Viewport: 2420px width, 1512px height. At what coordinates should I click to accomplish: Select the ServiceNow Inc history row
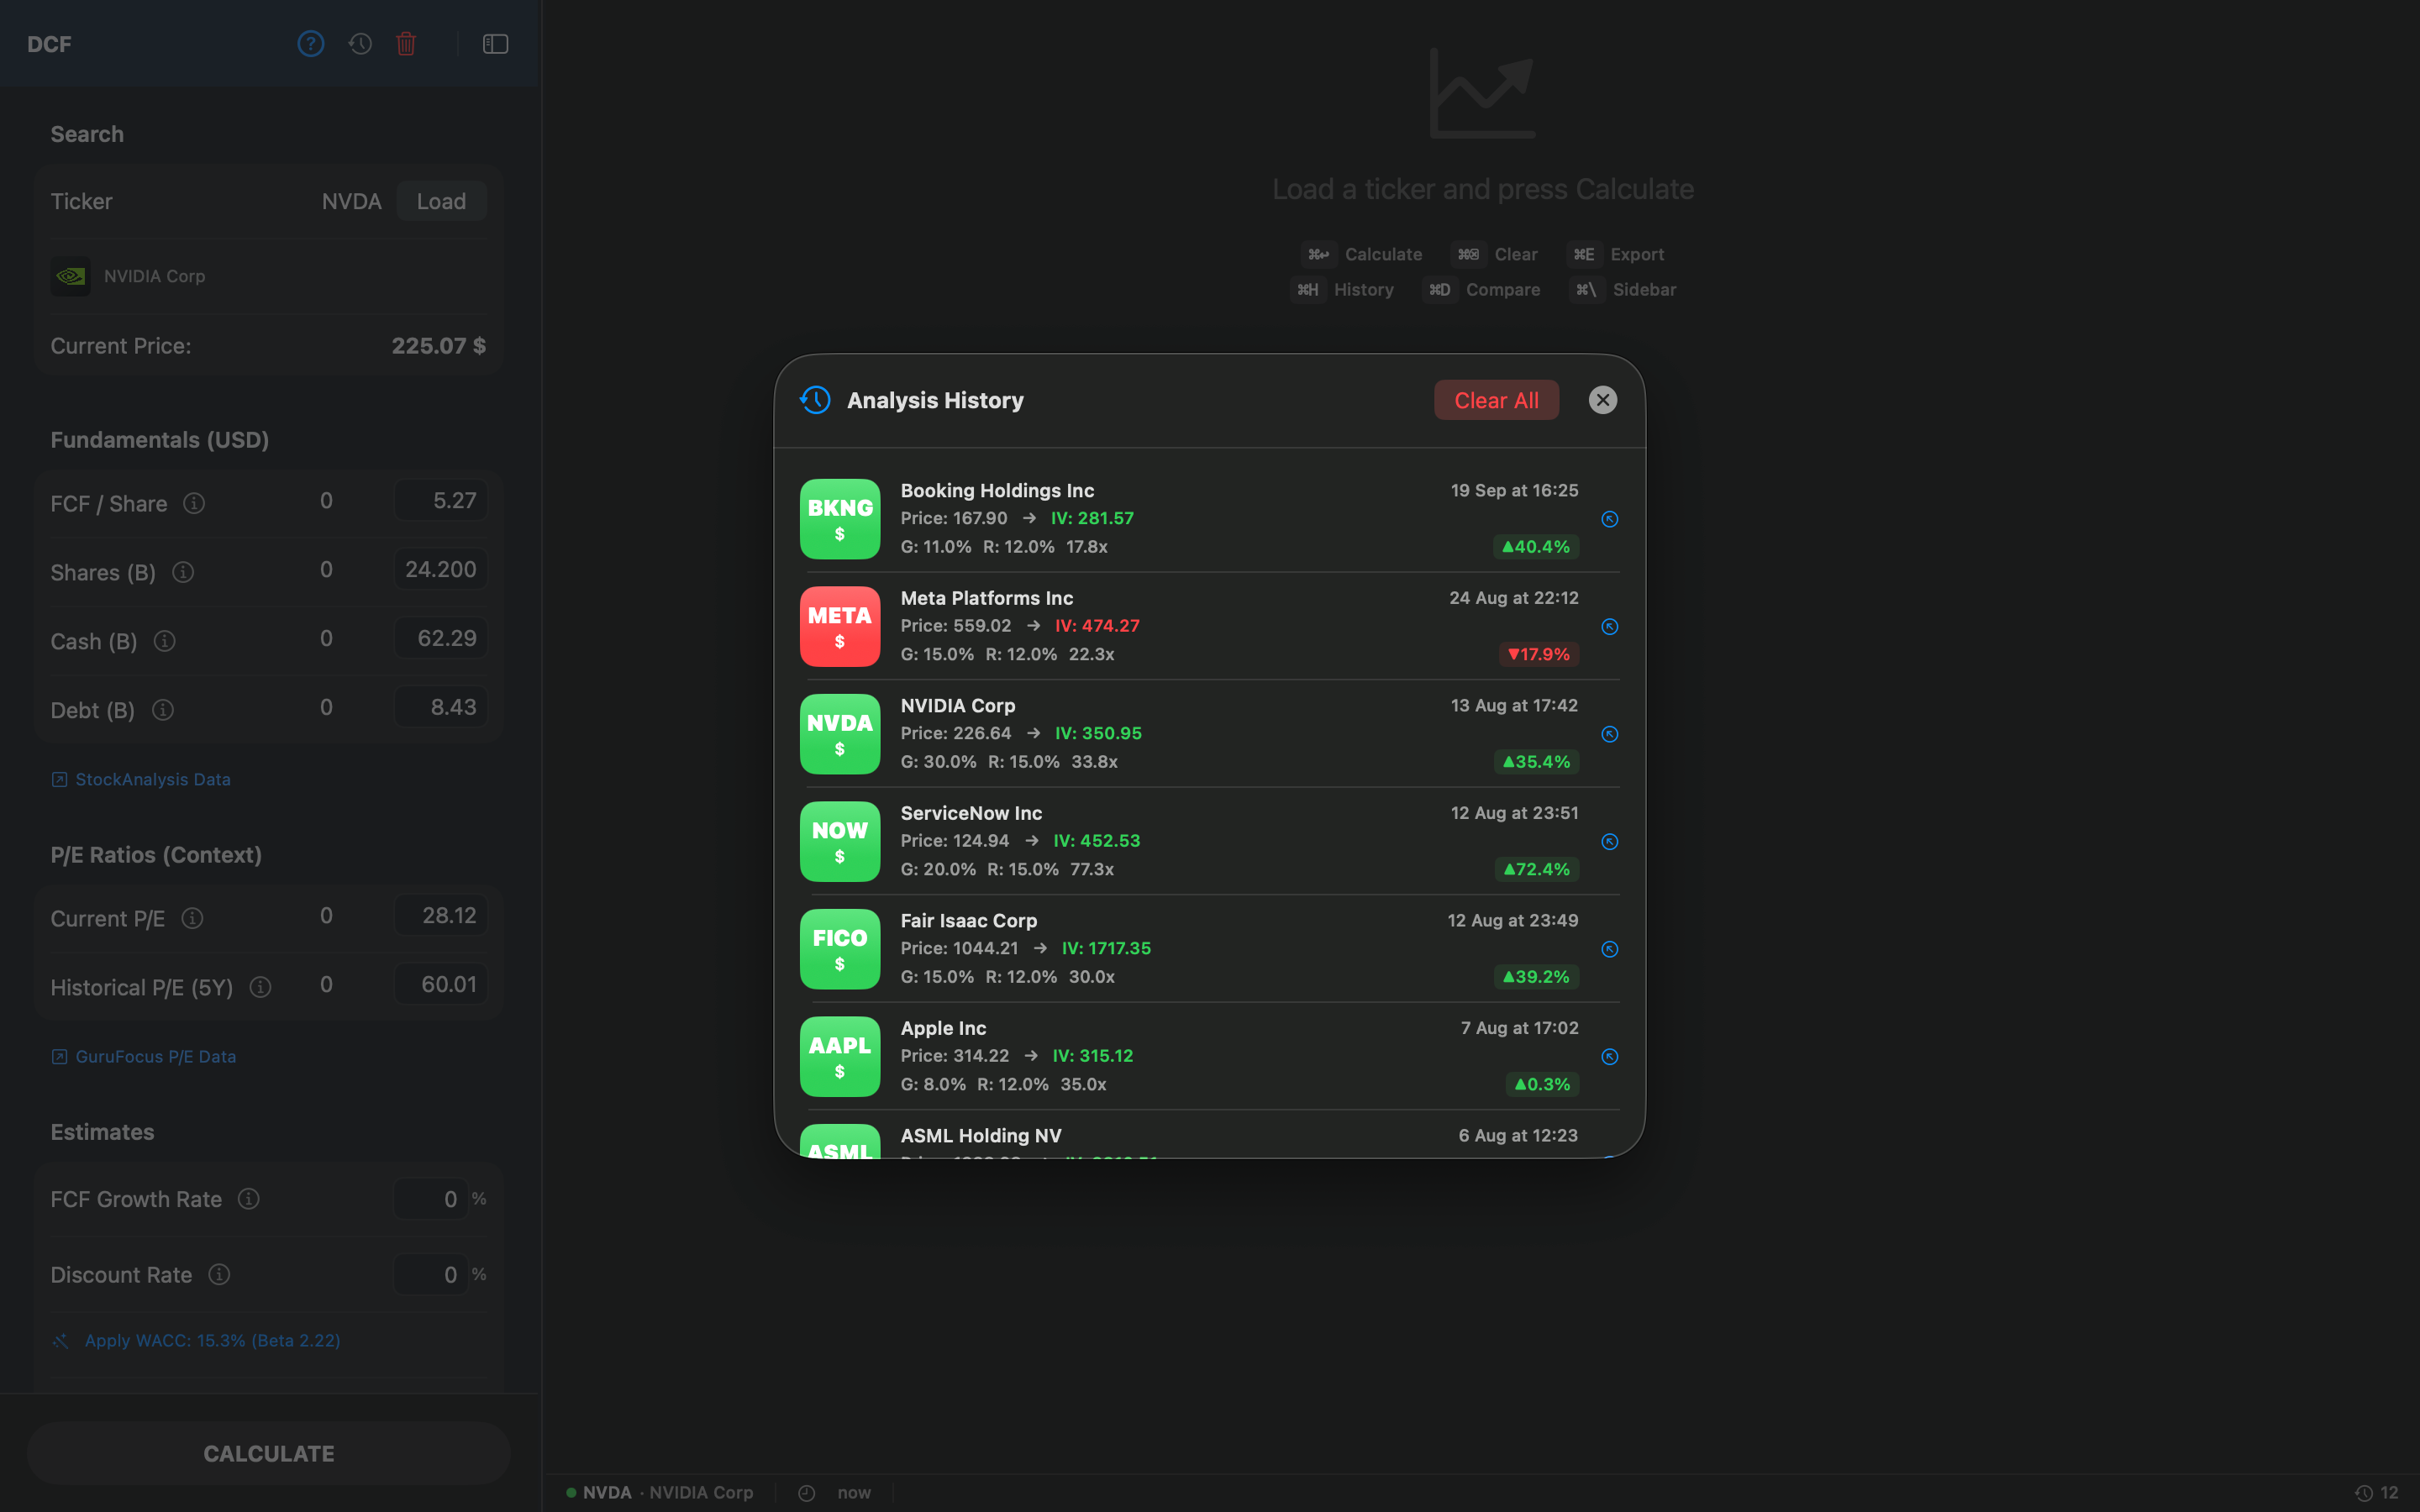[1210, 841]
